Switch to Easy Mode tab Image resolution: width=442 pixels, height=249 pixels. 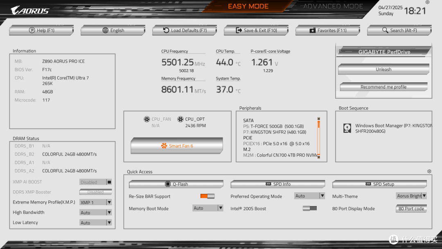tap(248, 6)
